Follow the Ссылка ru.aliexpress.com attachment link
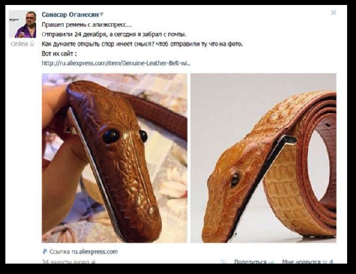The height and width of the screenshot is (274, 356). pos(83,252)
